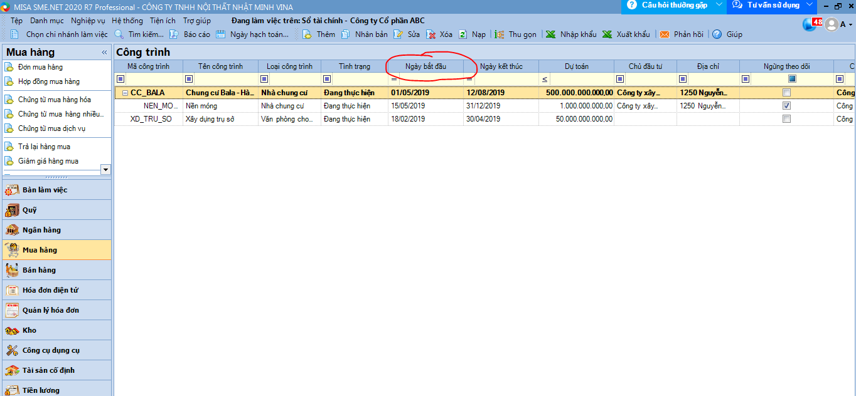The height and width of the screenshot is (396, 856).
Task: Click the Xóa (Delete) toolbar icon
Action: (431, 34)
